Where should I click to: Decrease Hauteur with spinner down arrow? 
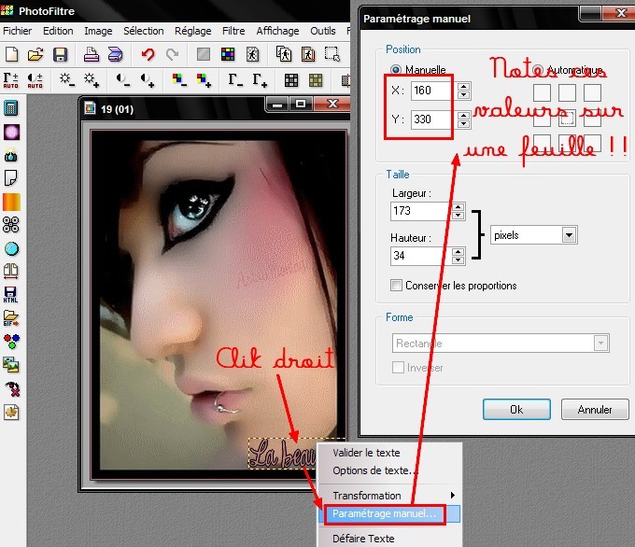[458, 259]
